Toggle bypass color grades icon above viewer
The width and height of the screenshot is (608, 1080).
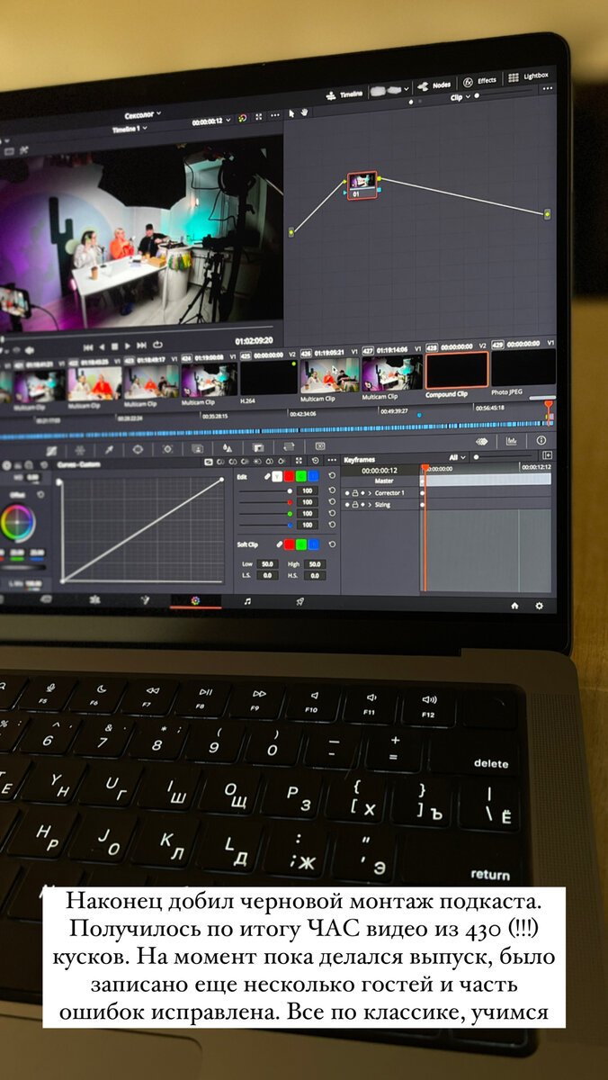[x=243, y=119]
